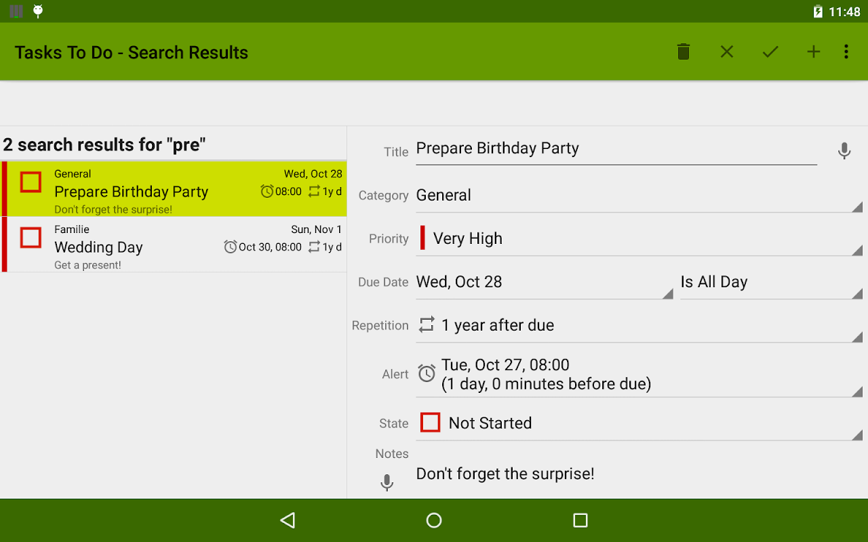Screen dimensions: 868x542
Task: Tap the Android Back navigation button
Action: pos(288,520)
